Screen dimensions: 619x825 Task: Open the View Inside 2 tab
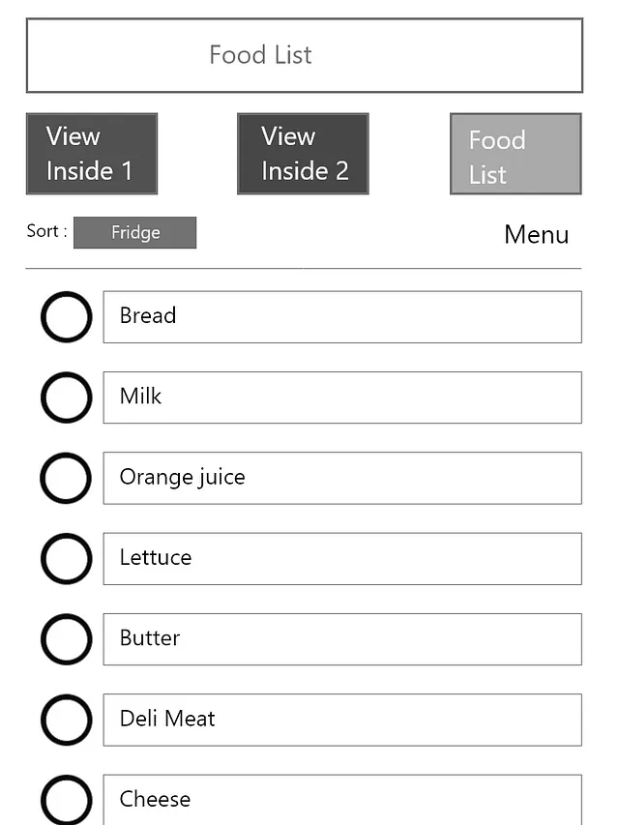303,154
